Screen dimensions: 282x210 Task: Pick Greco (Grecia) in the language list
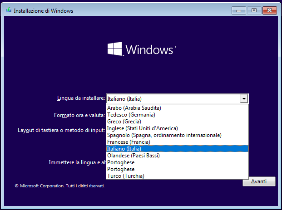pos(177,122)
